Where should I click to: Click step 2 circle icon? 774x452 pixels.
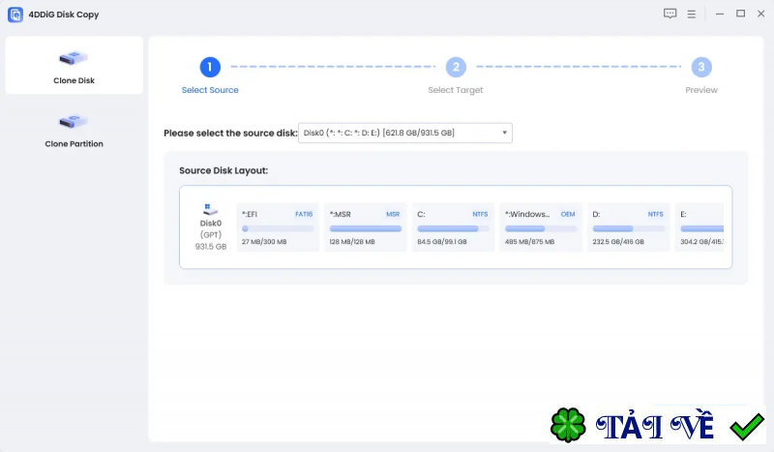456,67
